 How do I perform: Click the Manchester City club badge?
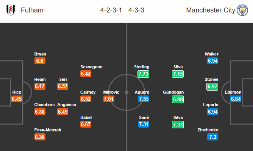(242, 10)
